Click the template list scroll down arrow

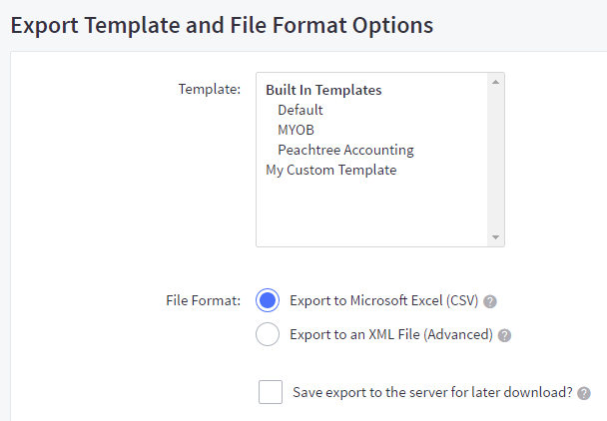click(x=495, y=236)
